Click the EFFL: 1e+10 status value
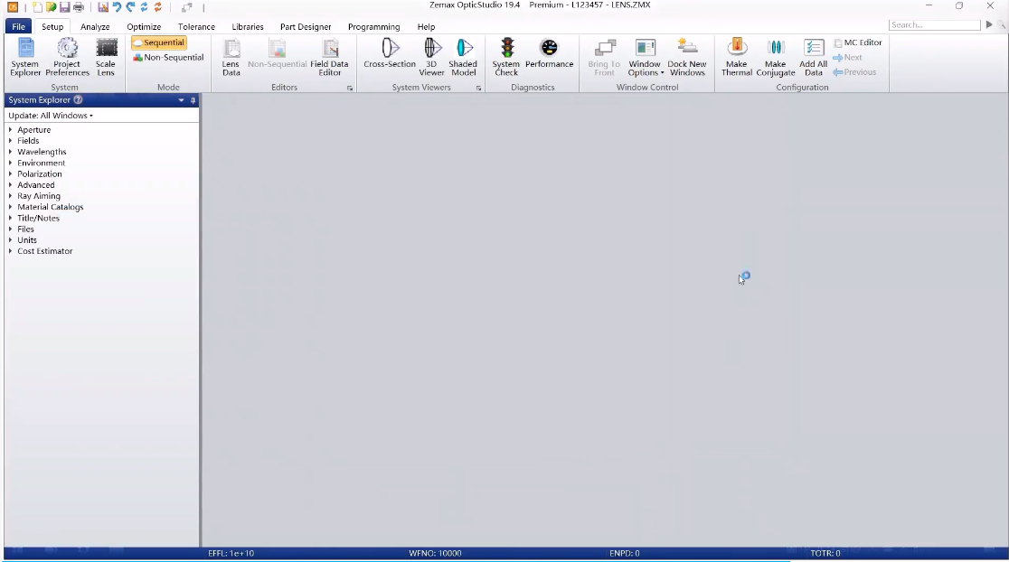 [x=231, y=553]
